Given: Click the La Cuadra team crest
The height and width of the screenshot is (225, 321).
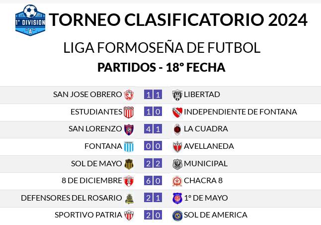Looking at the screenshot, I should 177,129.
